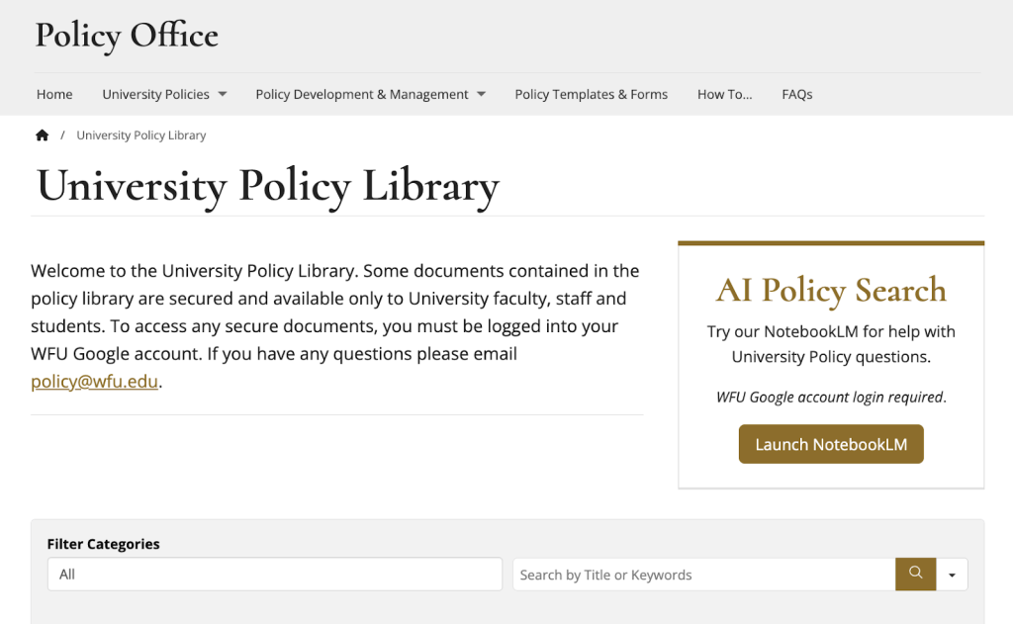Image resolution: width=1013 pixels, height=624 pixels.
Task: Select the Policy Development & Management label
Action: click(361, 95)
